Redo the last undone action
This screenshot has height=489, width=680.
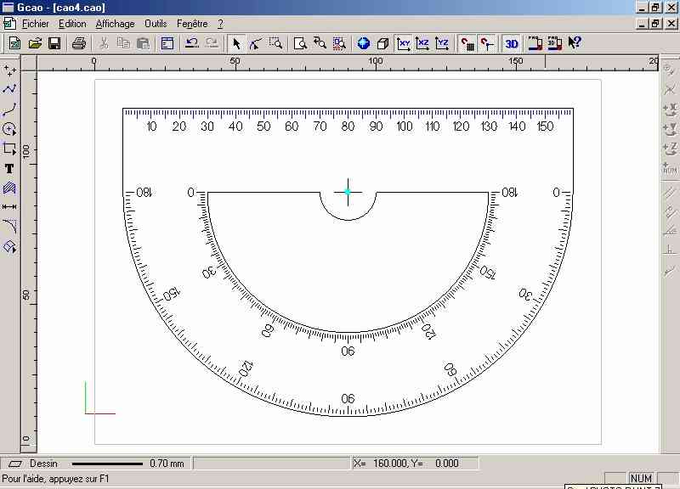[x=212, y=43]
